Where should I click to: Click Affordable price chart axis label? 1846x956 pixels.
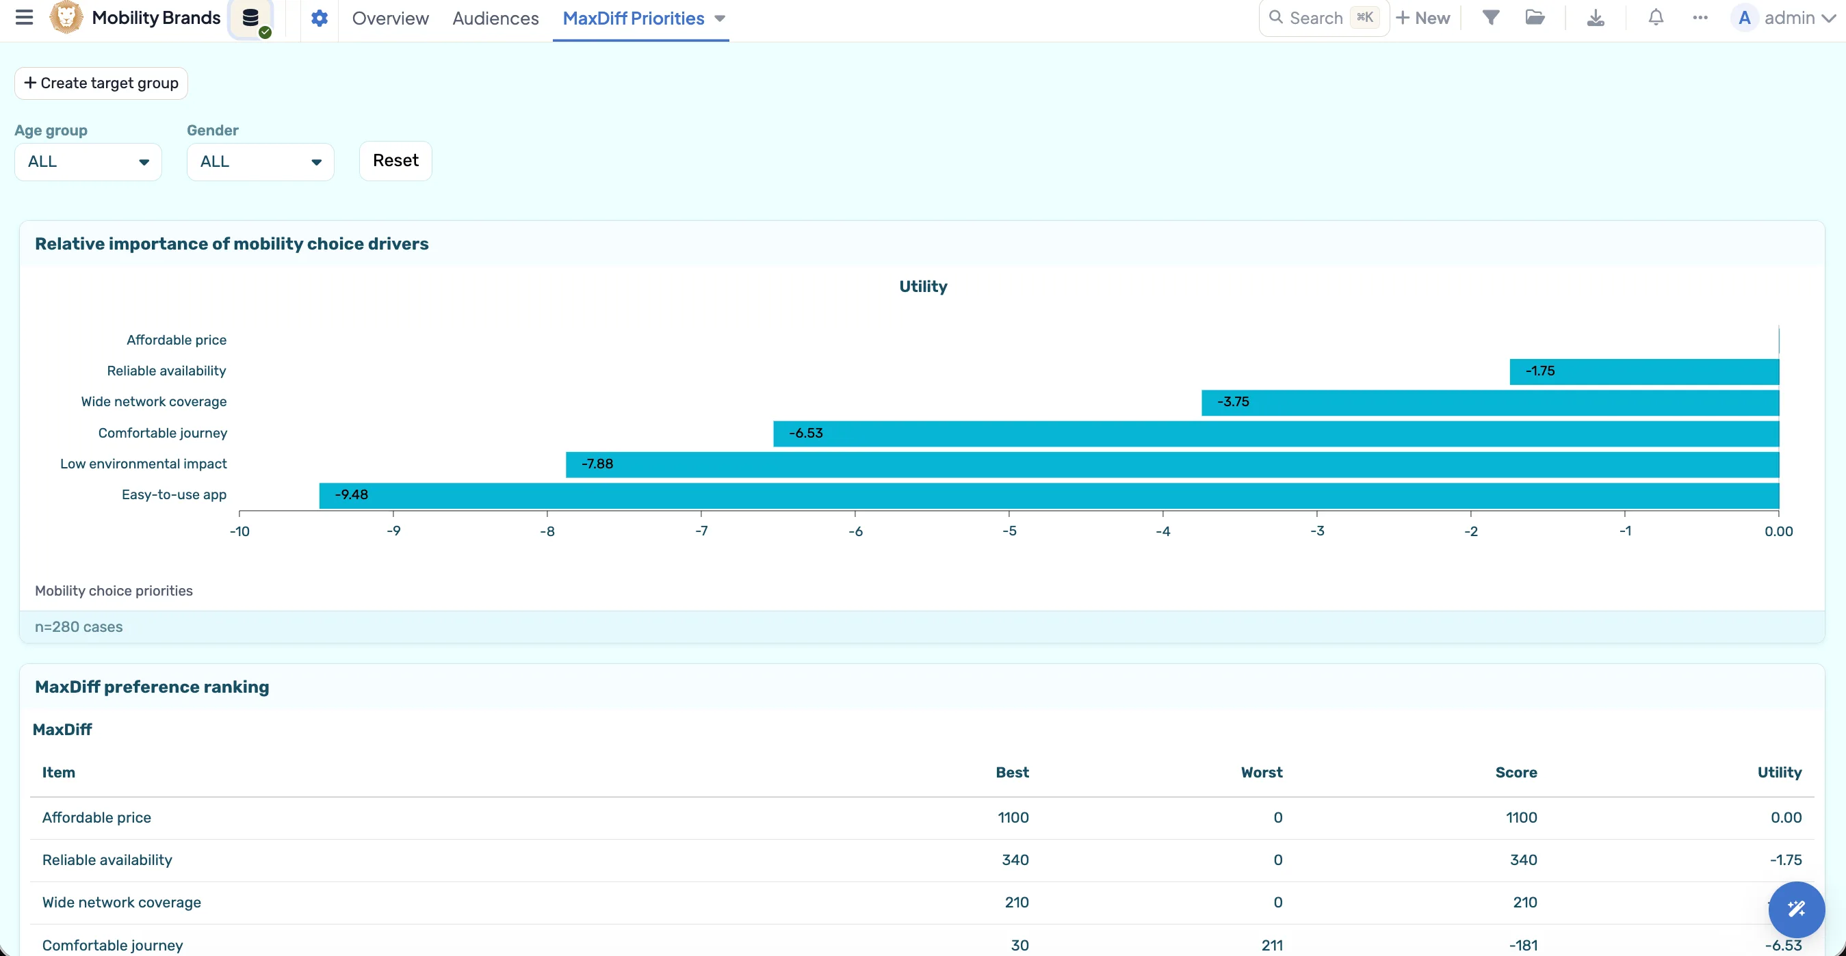click(177, 340)
